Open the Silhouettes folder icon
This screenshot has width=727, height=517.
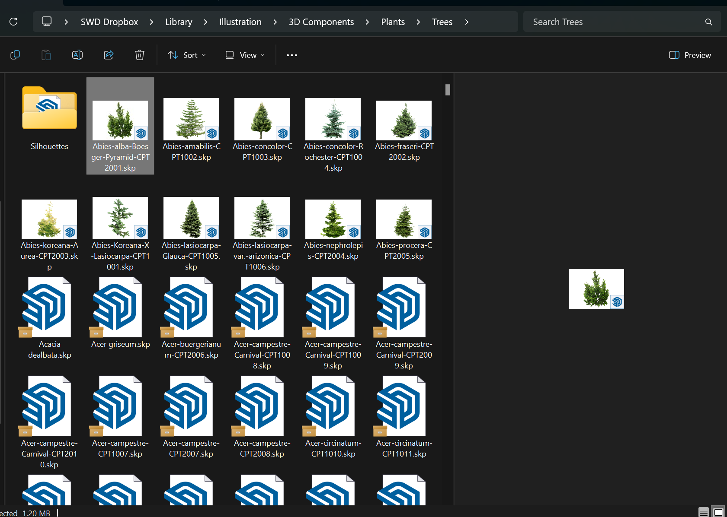(49, 108)
